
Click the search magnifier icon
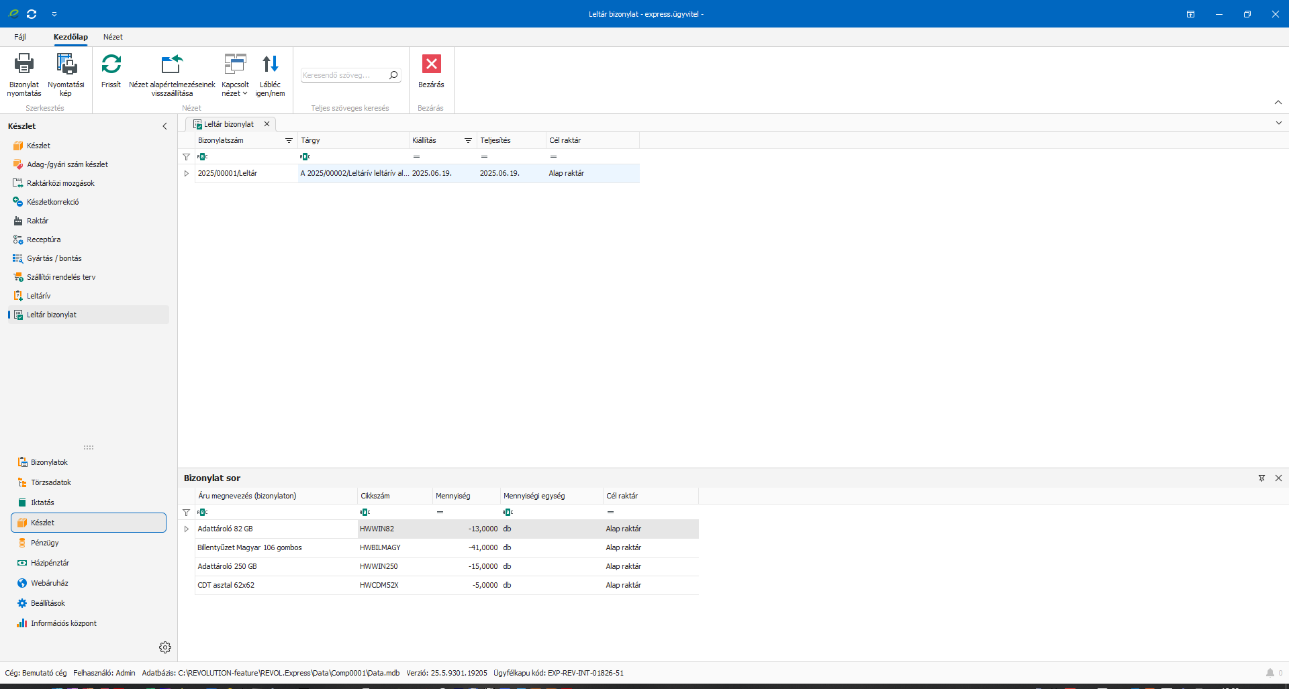pyautogui.click(x=393, y=75)
